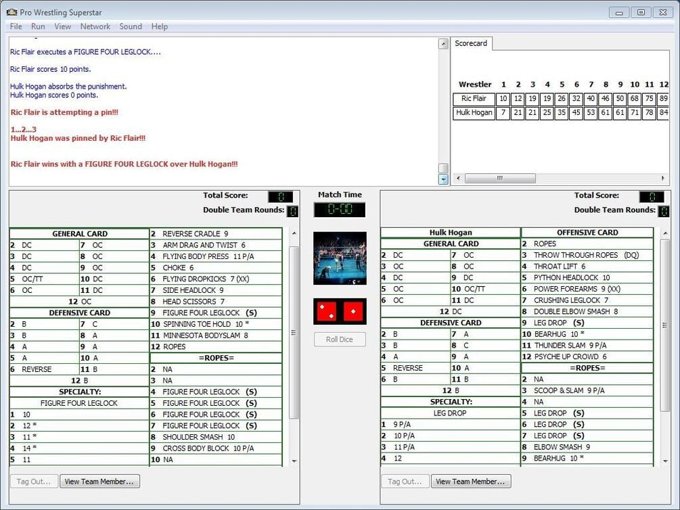Click the left wrestler card scroll up arrow

(x=294, y=233)
